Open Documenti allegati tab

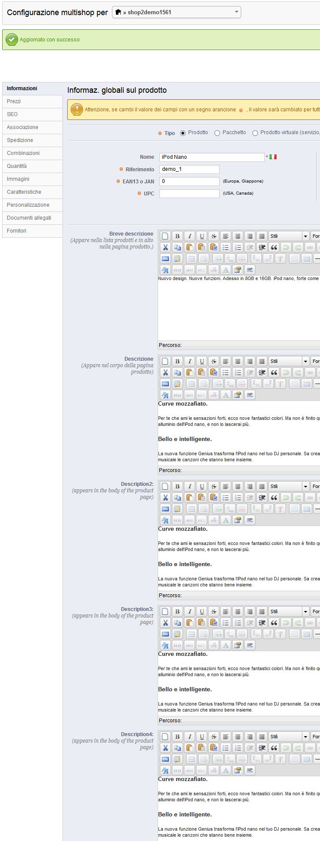point(32,218)
